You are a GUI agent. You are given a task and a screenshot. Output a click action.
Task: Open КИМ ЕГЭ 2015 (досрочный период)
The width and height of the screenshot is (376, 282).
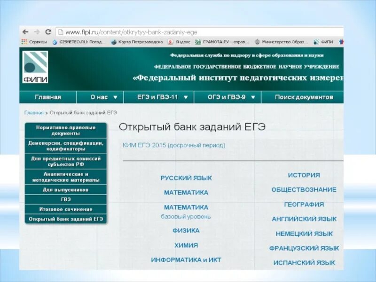click(174, 145)
